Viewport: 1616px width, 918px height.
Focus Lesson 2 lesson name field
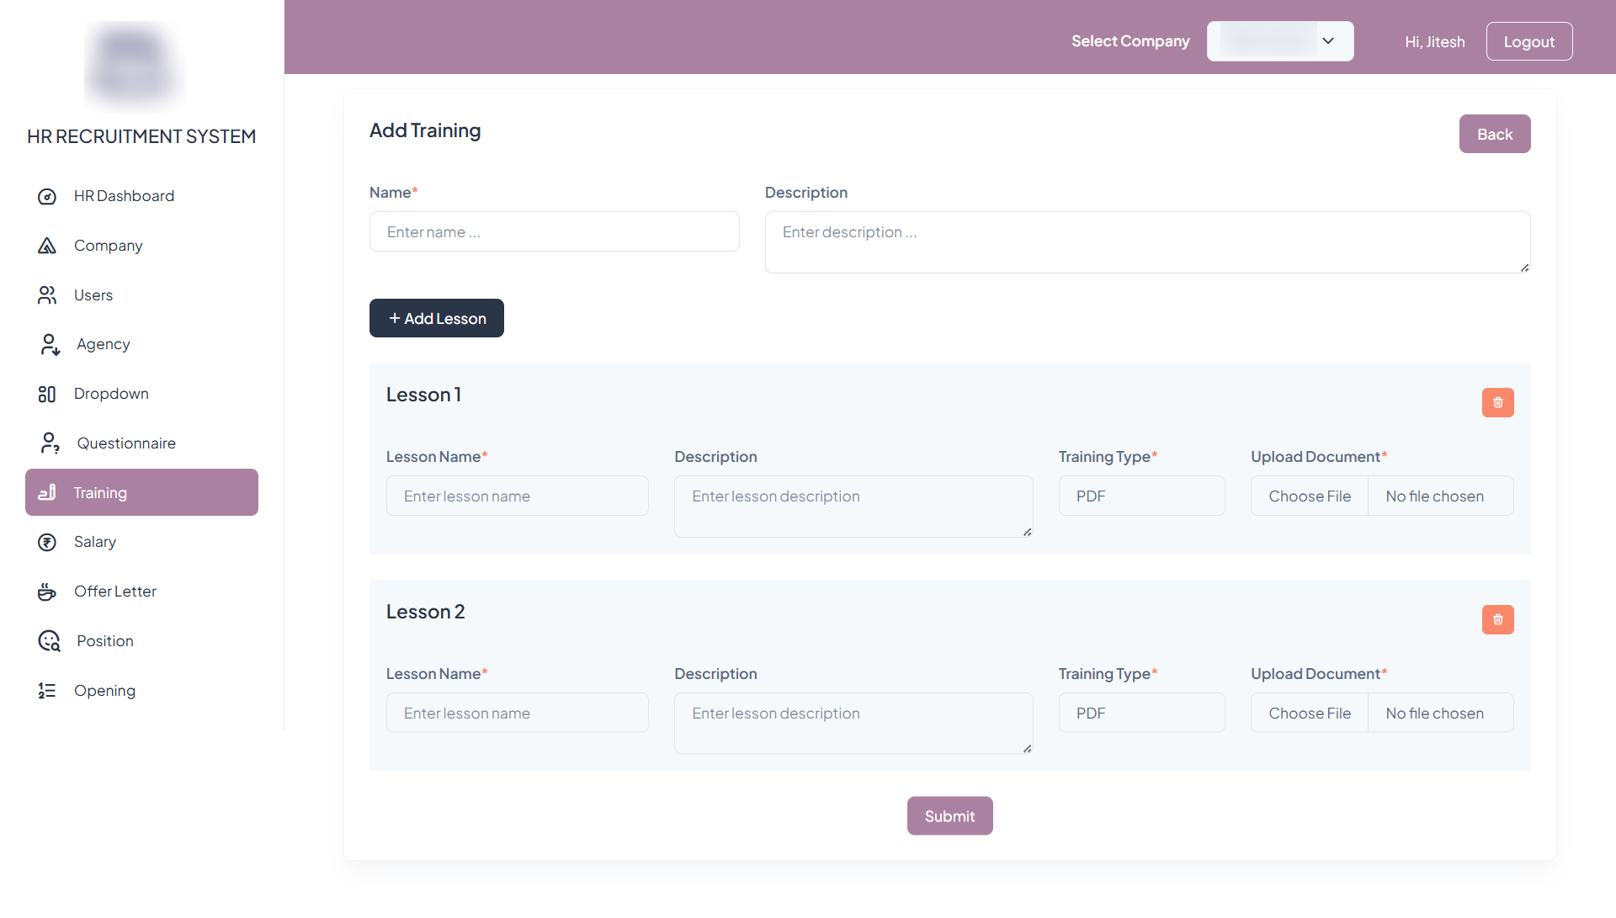point(517,714)
